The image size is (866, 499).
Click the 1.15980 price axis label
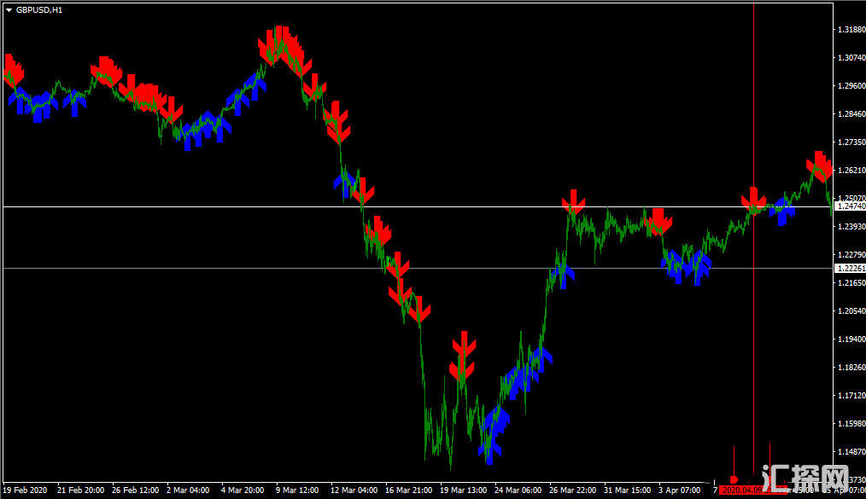point(851,423)
